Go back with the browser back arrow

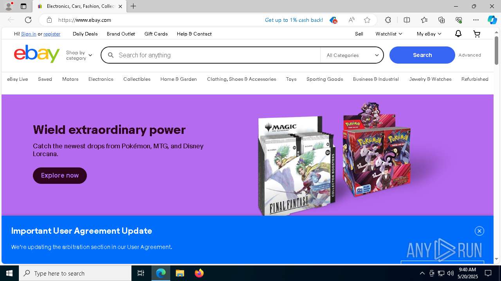[11, 20]
